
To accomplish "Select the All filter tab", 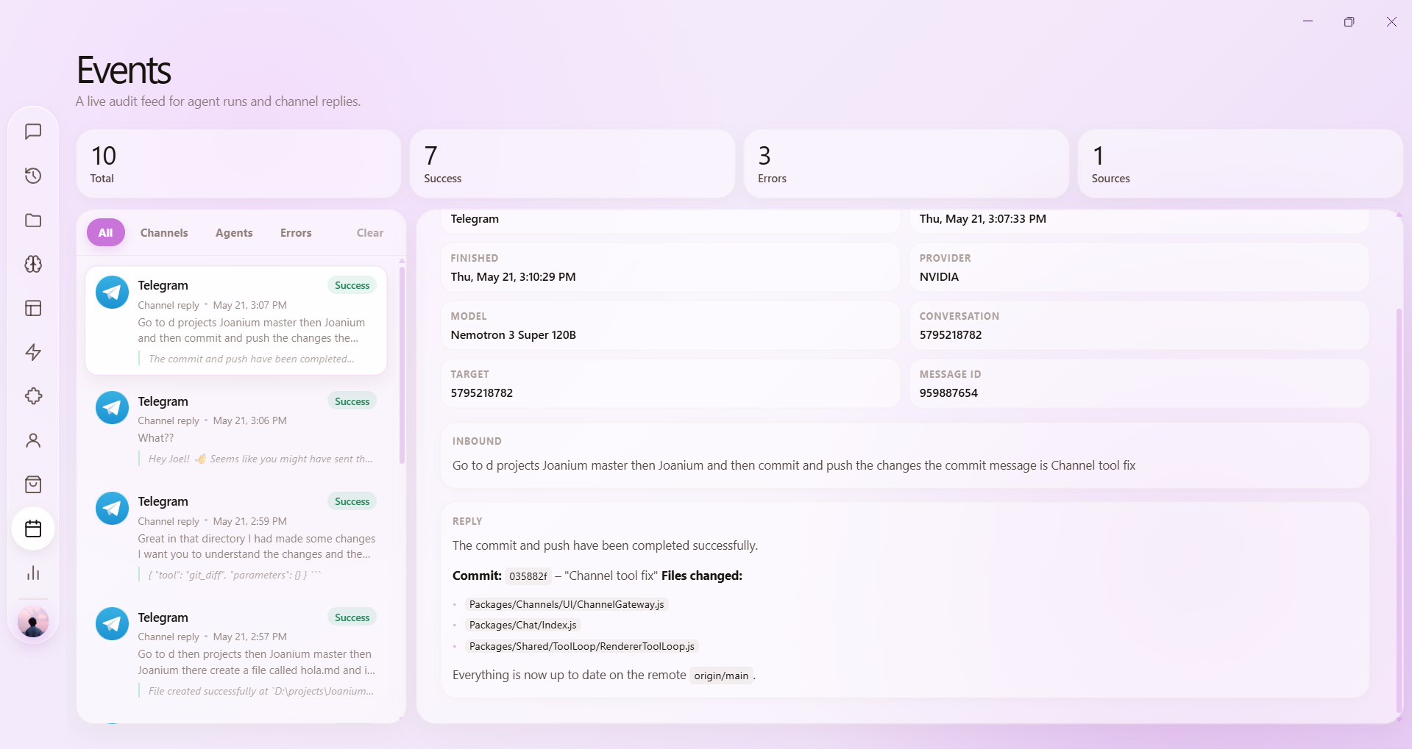I will 106,232.
